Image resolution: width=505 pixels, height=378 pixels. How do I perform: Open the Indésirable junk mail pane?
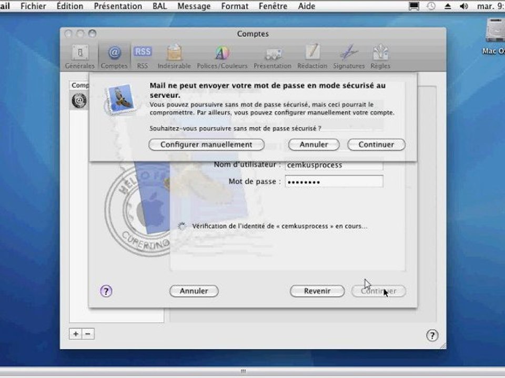point(174,57)
